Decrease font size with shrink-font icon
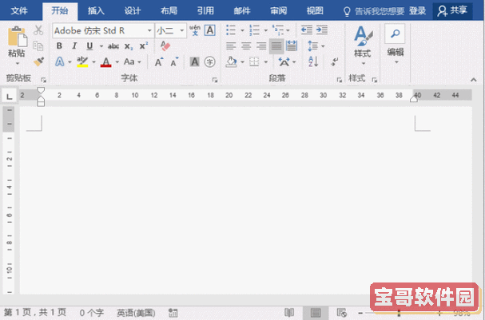485x320 pixels. pos(174,61)
